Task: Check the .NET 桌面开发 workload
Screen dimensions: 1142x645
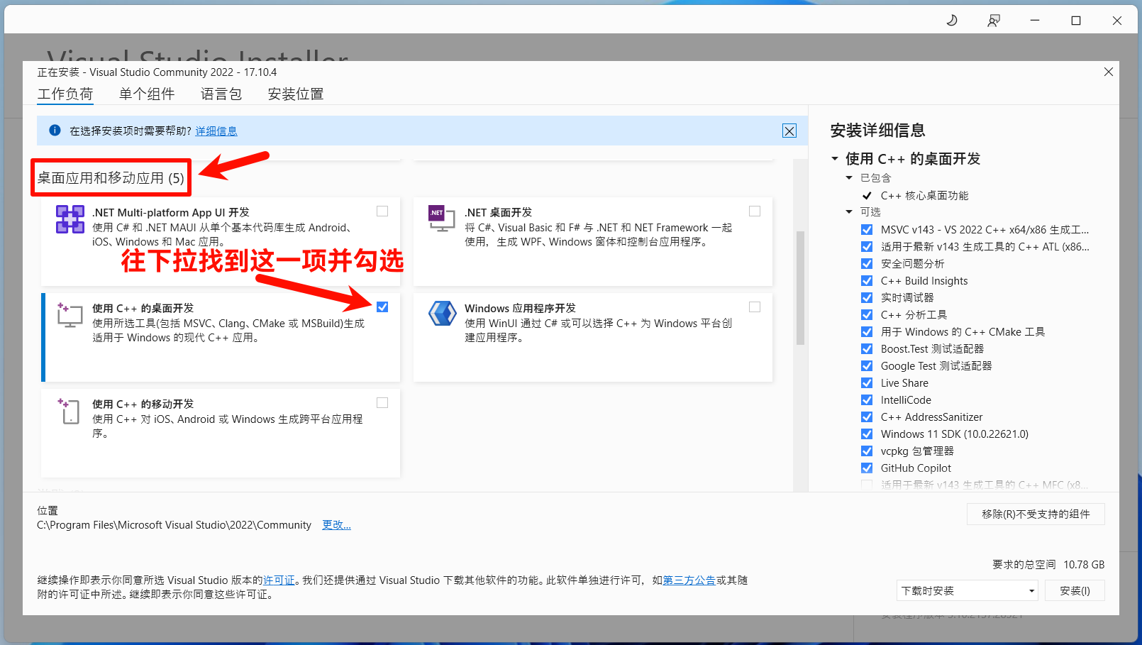Action: click(755, 211)
